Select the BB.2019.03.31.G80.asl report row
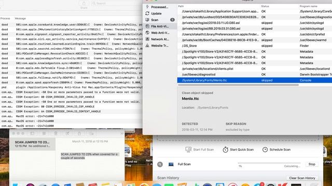The image size is (332, 186). point(255,28)
